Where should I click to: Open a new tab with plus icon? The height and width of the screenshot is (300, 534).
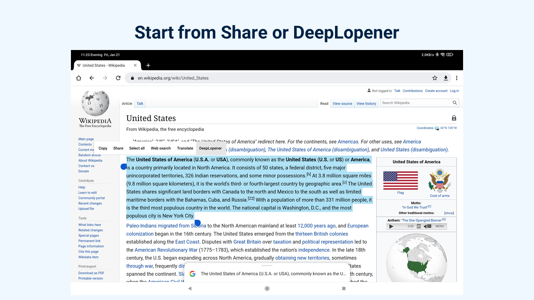pos(148,65)
